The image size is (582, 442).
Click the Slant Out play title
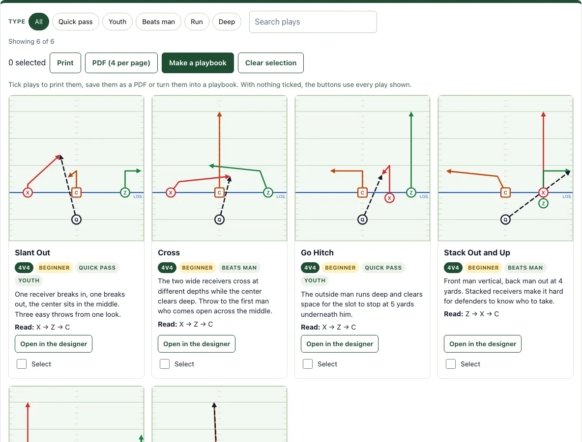pyautogui.click(x=32, y=252)
